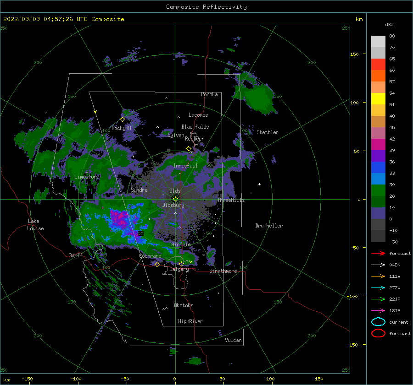Click the yellow diamond marker below Cochrane
This screenshot has height=385, width=413.
[x=157, y=264]
